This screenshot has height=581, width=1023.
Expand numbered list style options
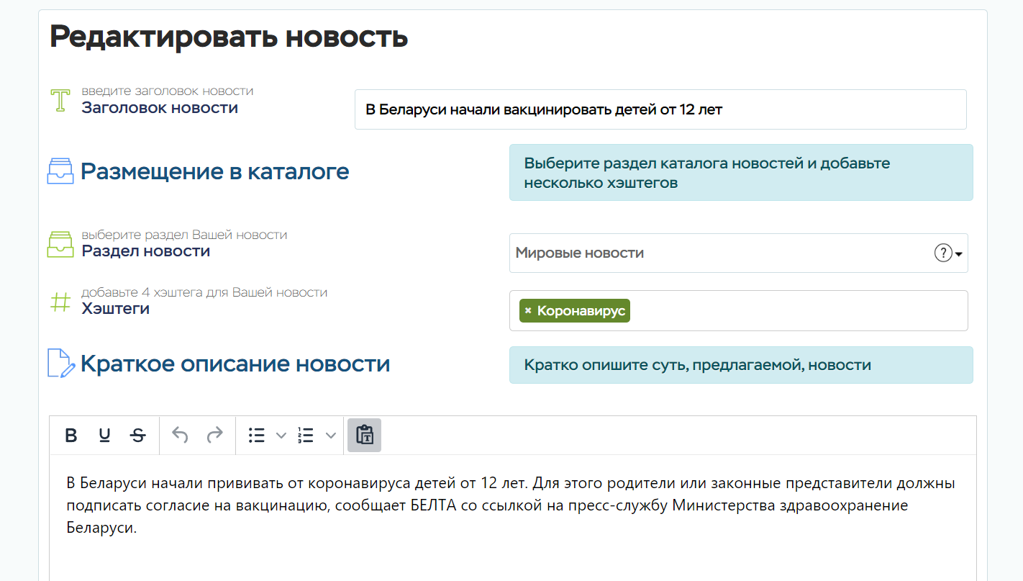click(330, 436)
